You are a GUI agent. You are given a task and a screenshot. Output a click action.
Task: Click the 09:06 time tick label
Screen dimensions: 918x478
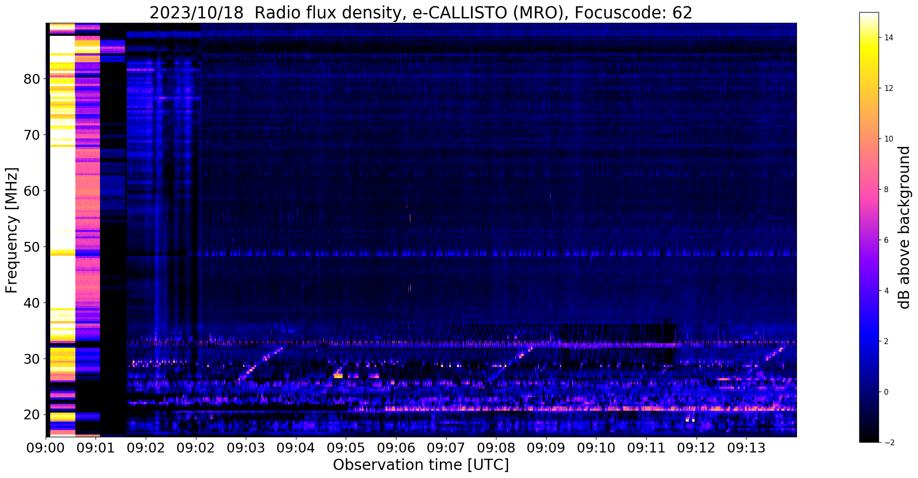point(396,448)
